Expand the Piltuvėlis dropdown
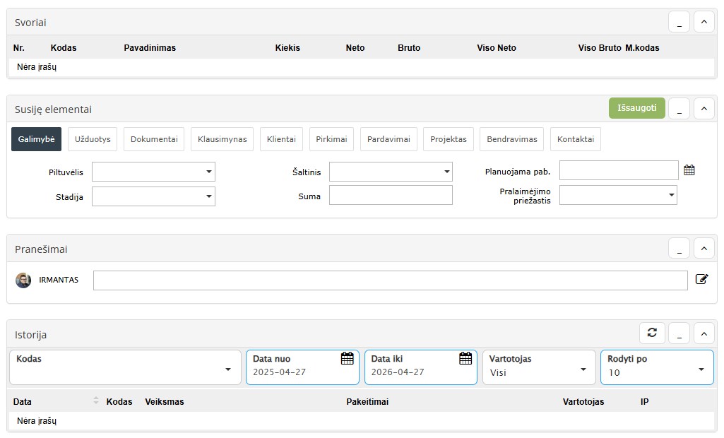Viewport: 724px width, 438px height. click(x=153, y=172)
